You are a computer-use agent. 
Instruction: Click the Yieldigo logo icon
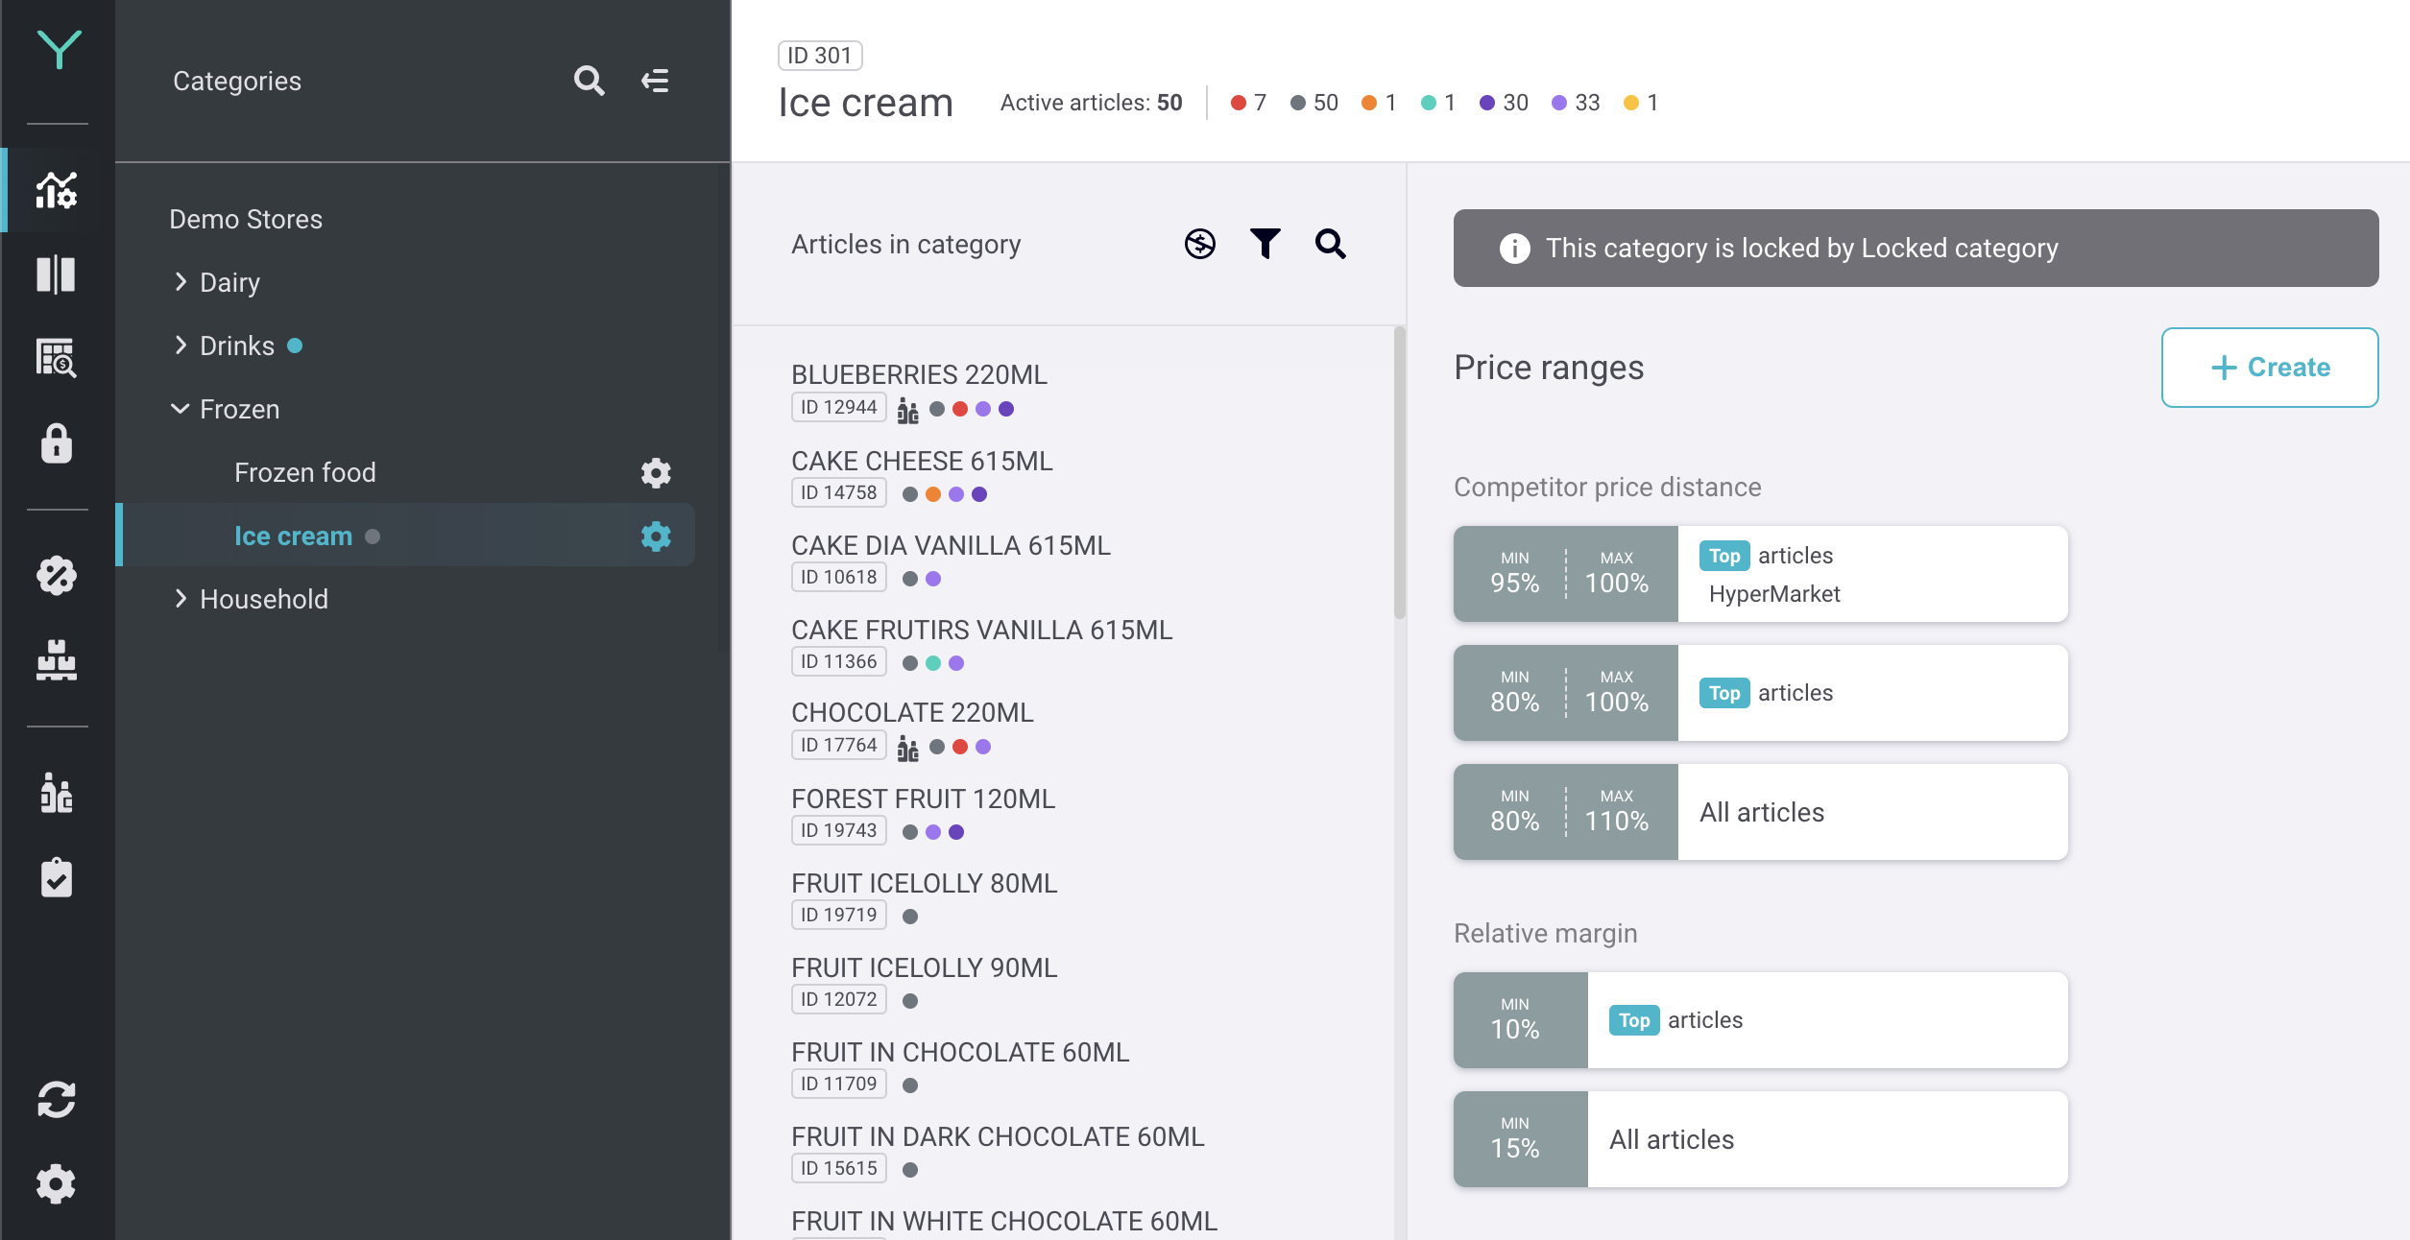(x=58, y=49)
